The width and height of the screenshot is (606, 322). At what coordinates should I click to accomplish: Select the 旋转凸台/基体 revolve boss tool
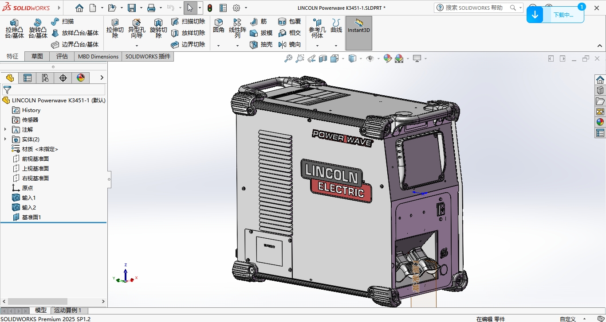pos(38,29)
